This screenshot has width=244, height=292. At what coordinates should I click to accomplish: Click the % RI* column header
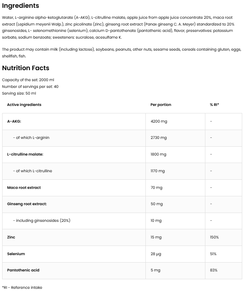[214, 105]
